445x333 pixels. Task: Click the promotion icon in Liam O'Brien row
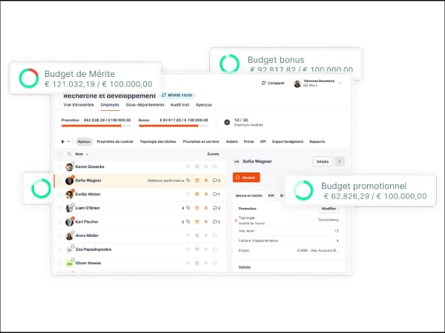point(206,208)
